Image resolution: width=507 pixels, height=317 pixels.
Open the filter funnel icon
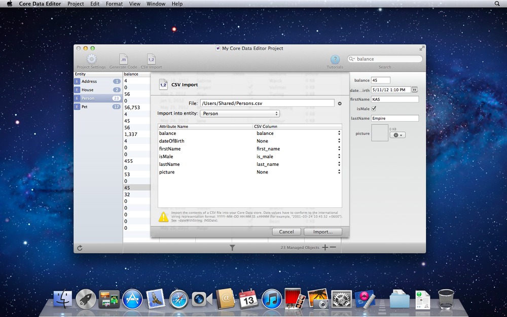click(x=232, y=248)
